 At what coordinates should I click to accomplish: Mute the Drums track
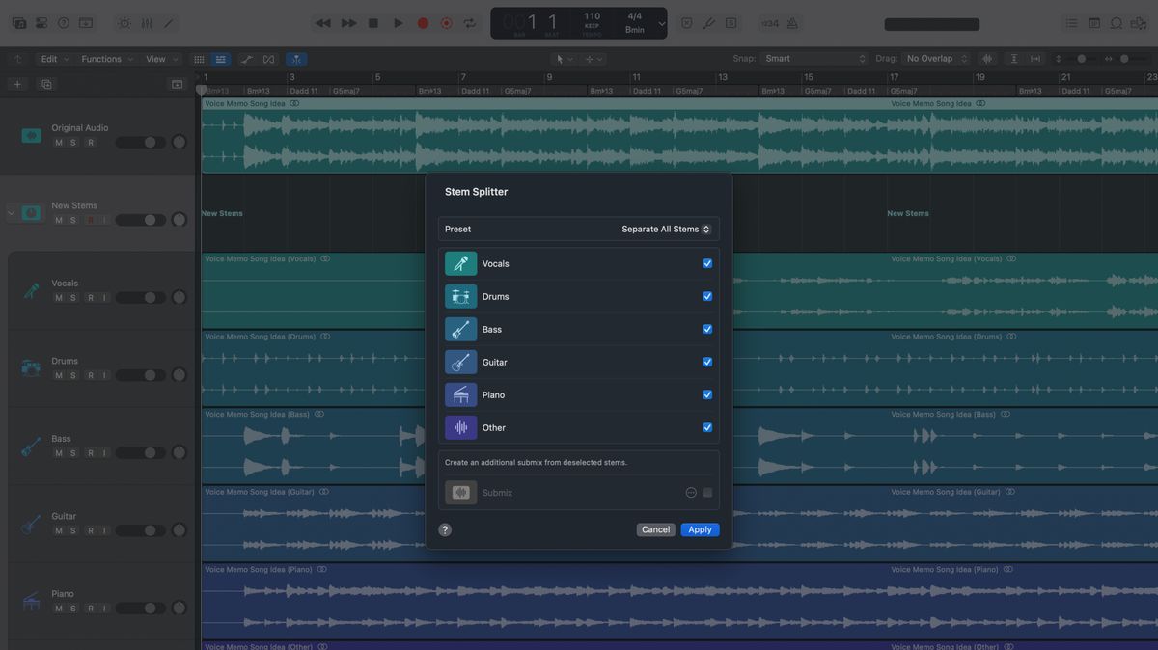pos(59,375)
